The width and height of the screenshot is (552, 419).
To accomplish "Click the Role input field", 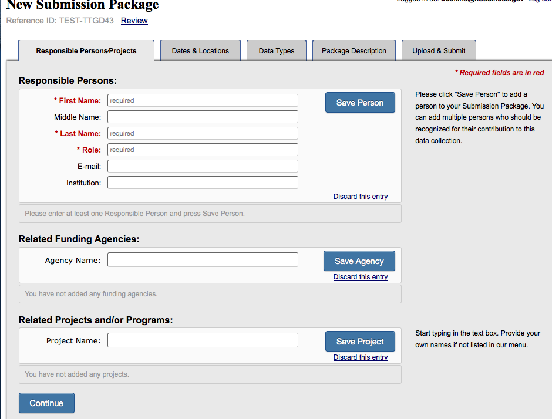I will 203,150.
